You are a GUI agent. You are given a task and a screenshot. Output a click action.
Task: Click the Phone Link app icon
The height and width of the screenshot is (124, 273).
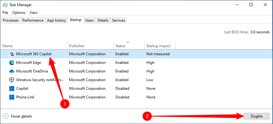coord(12,97)
